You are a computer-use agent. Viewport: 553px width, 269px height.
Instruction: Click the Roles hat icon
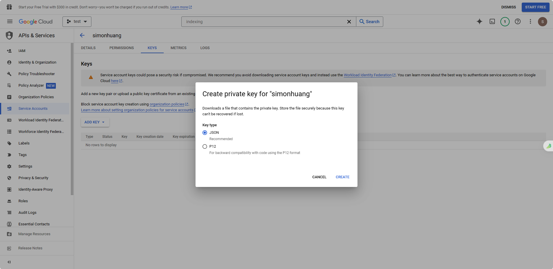(x=9, y=201)
